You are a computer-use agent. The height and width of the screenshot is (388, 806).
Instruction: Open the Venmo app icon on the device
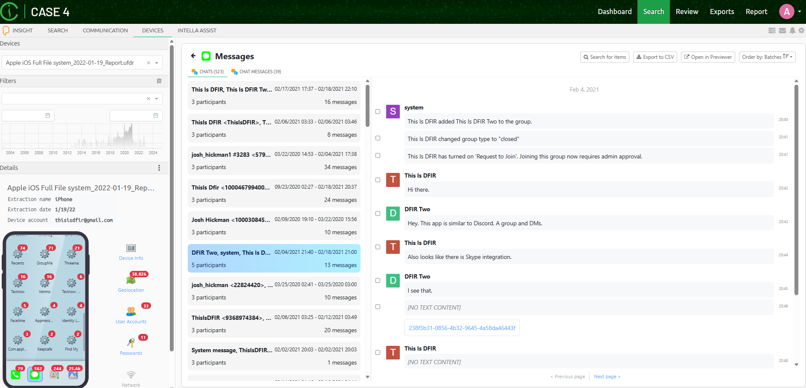coord(44,282)
